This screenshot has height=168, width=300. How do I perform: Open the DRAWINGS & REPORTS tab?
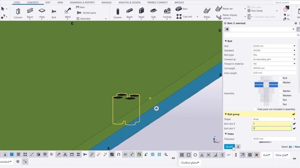coord(82,2)
